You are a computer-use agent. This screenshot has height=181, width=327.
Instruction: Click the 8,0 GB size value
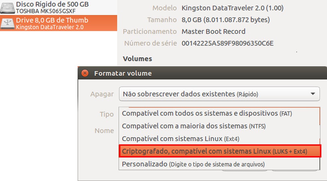[x=226, y=20]
